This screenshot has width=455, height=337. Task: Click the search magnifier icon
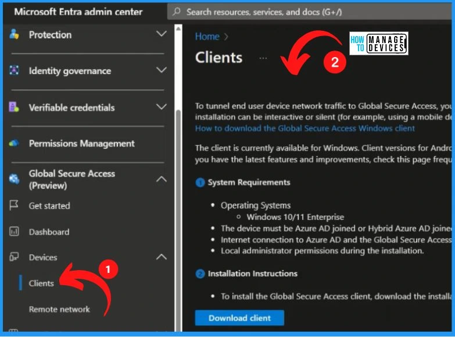tap(176, 12)
